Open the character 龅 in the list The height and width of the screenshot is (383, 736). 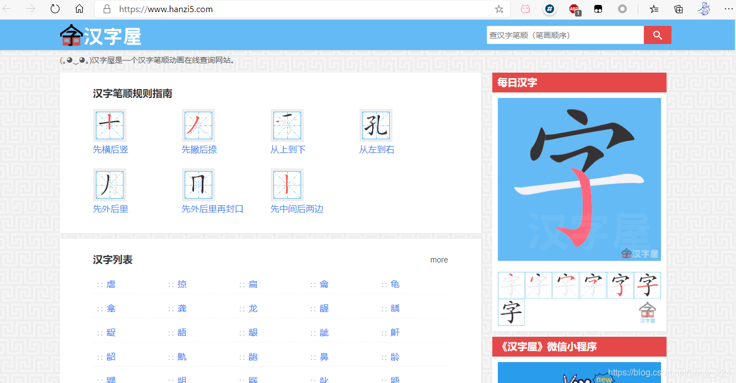click(253, 357)
